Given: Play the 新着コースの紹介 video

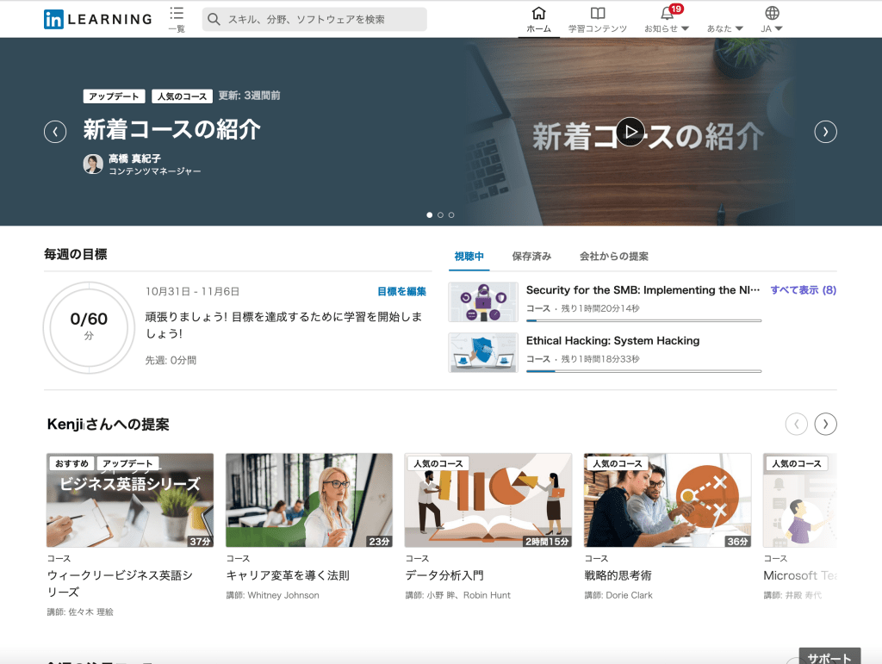Looking at the screenshot, I should tap(630, 132).
